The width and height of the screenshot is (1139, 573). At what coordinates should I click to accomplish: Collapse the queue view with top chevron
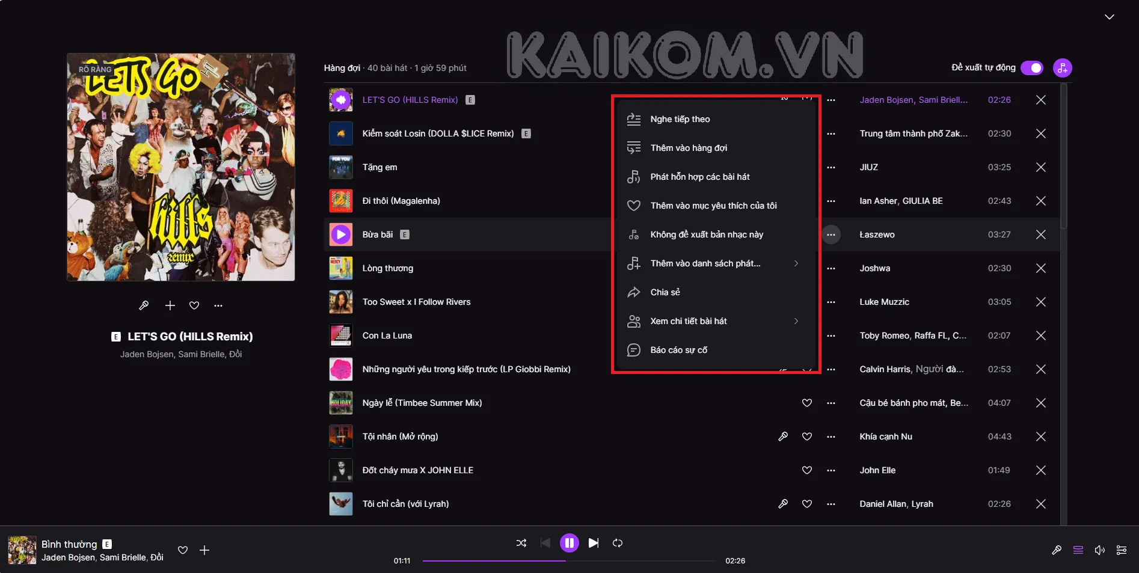point(1109,17)
